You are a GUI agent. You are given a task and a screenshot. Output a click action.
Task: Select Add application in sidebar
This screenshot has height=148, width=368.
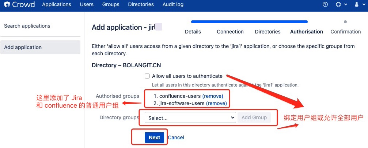23,47
